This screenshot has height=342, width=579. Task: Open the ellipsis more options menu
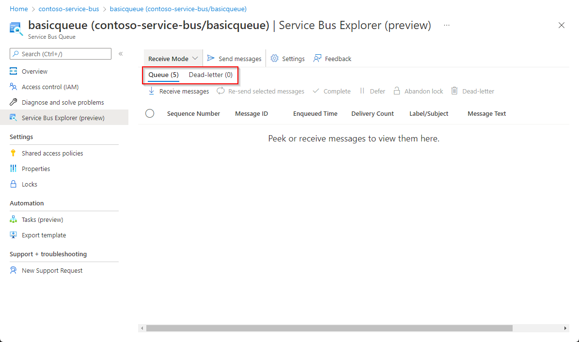pyautogui.click(x=447, y=25)
